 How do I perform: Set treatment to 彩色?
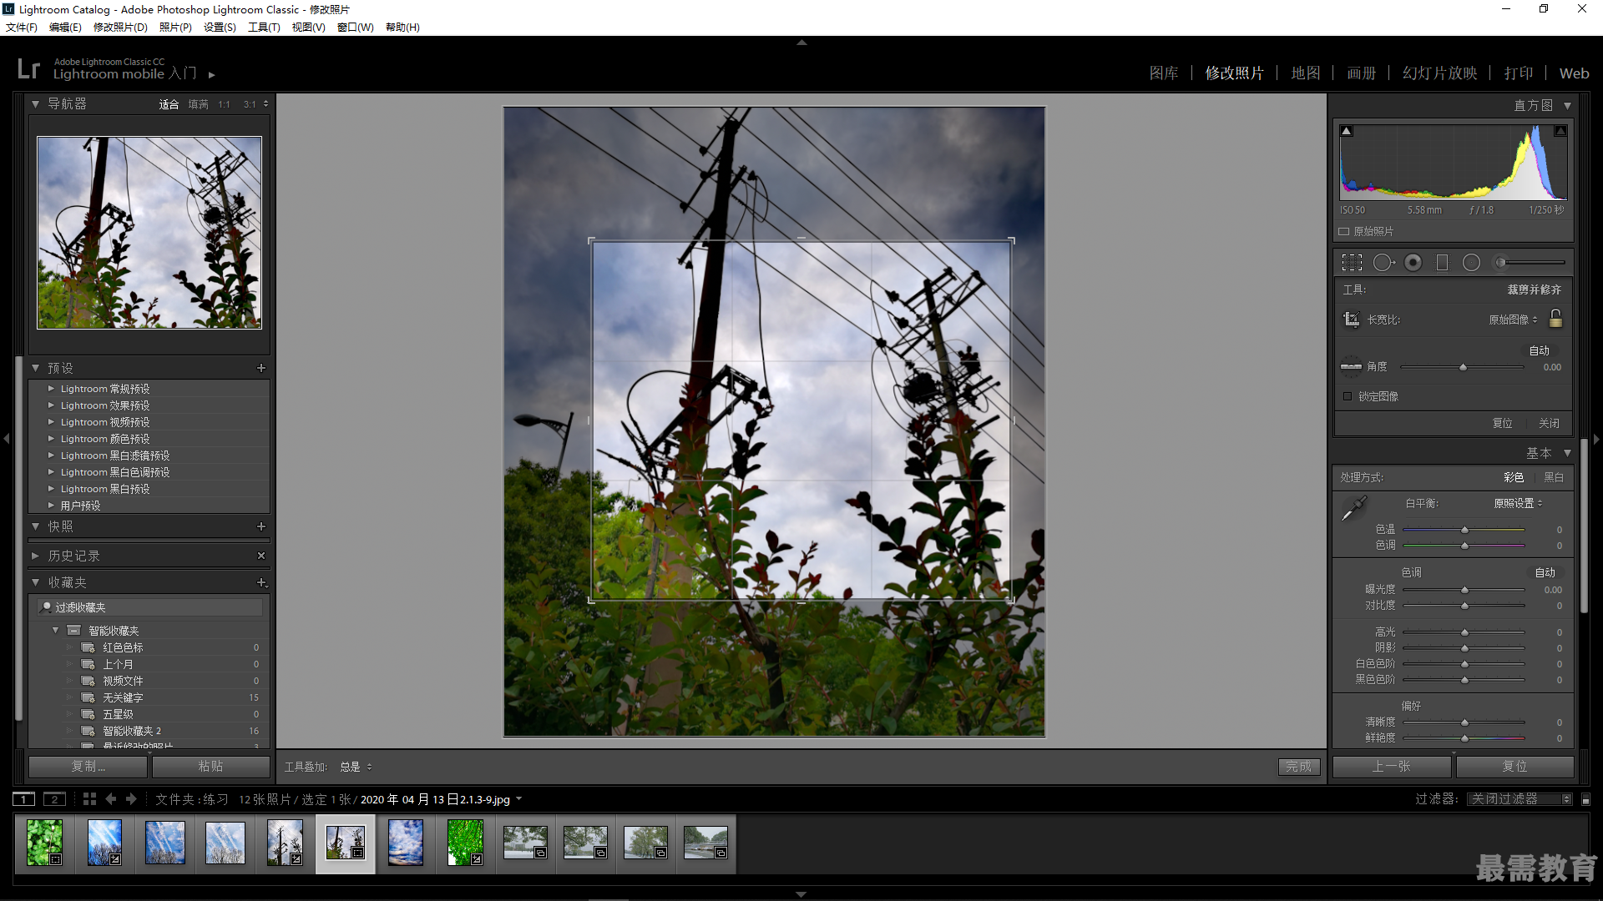pos(1514,478)
